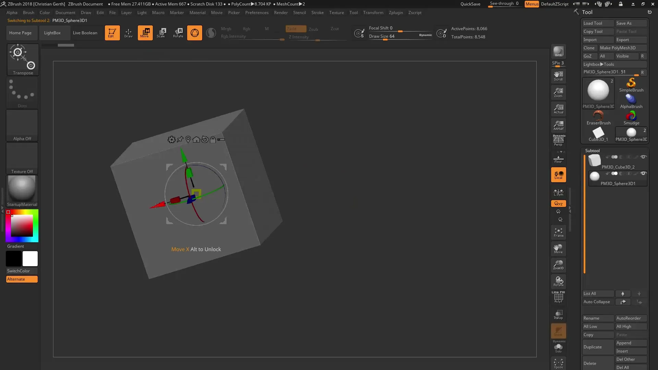Open the Transpose stroke selector
This screenshot has height=370, width=658.
(x=23, y=59)
